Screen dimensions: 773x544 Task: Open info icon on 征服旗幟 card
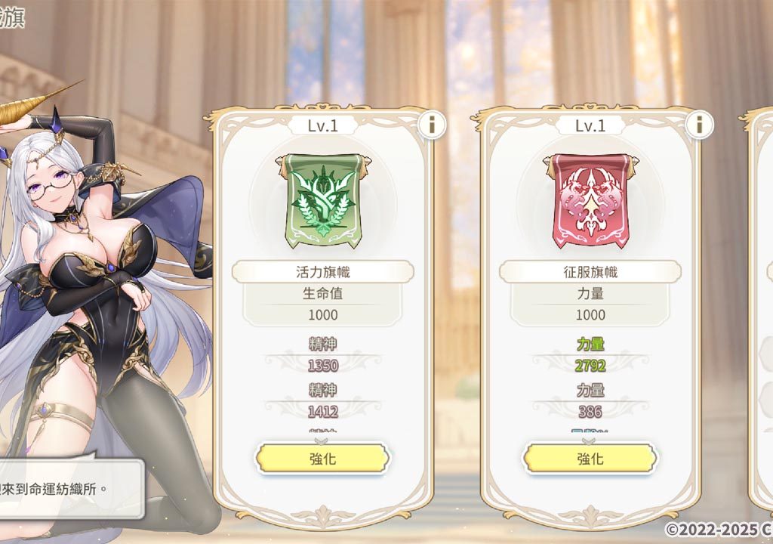tap(699, 125)
